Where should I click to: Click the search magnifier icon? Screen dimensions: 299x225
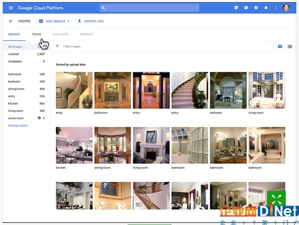click(103, 8)
